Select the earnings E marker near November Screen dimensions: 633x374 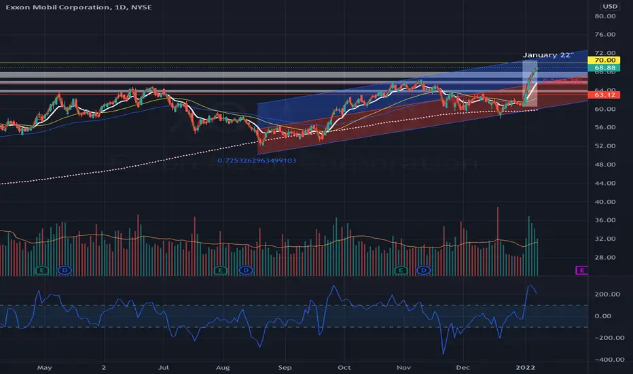[401, 270]
